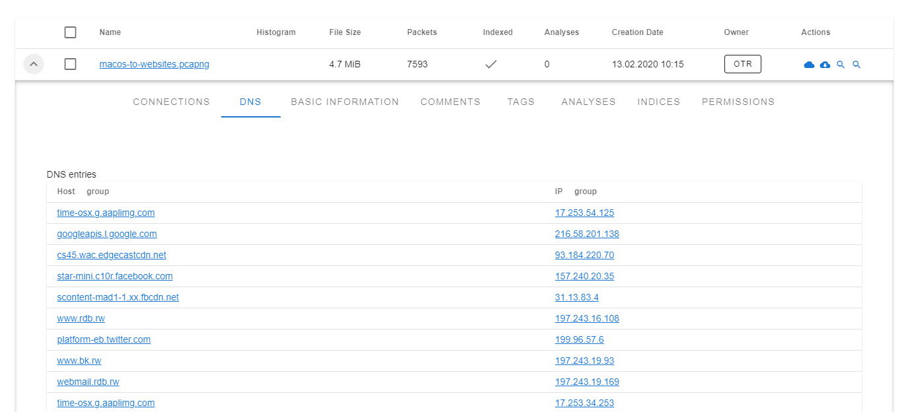This screenshot has height=412, width=904.
Task: Sort by the Indexed column header
Action: (498, 32)
